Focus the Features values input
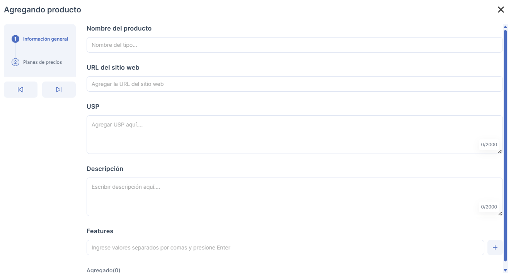Image resolution: width=511 pixels, height=275 pixels. click(285, 248)
